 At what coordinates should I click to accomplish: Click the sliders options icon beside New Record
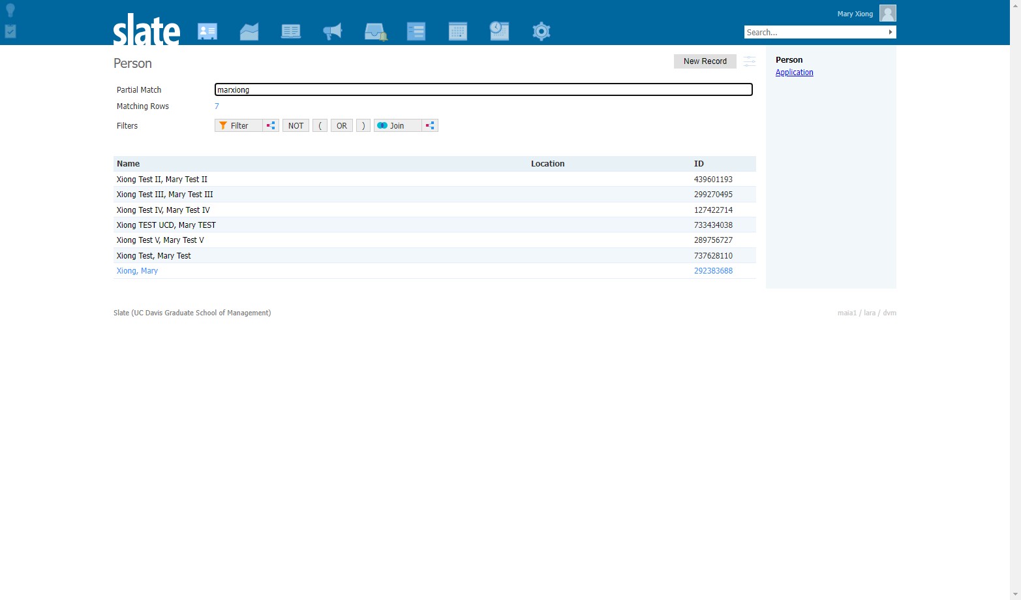pyautogui.click(x=750, y=61)
